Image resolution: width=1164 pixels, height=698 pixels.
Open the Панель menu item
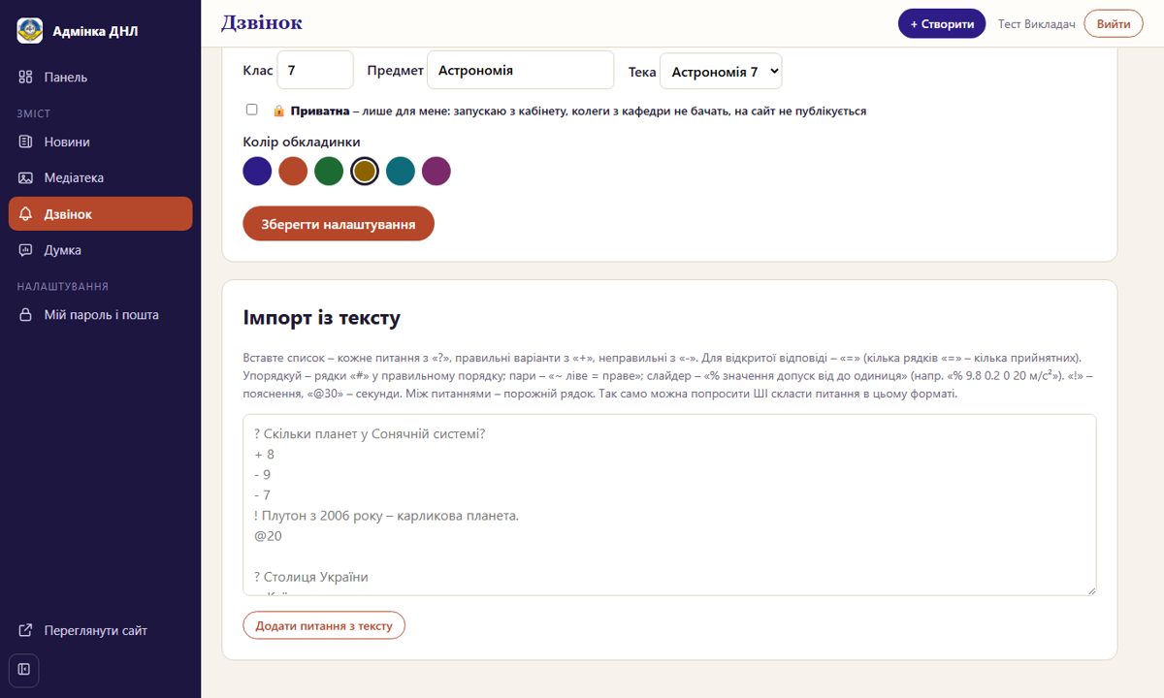pyautogui.click(x=101, y=77)
